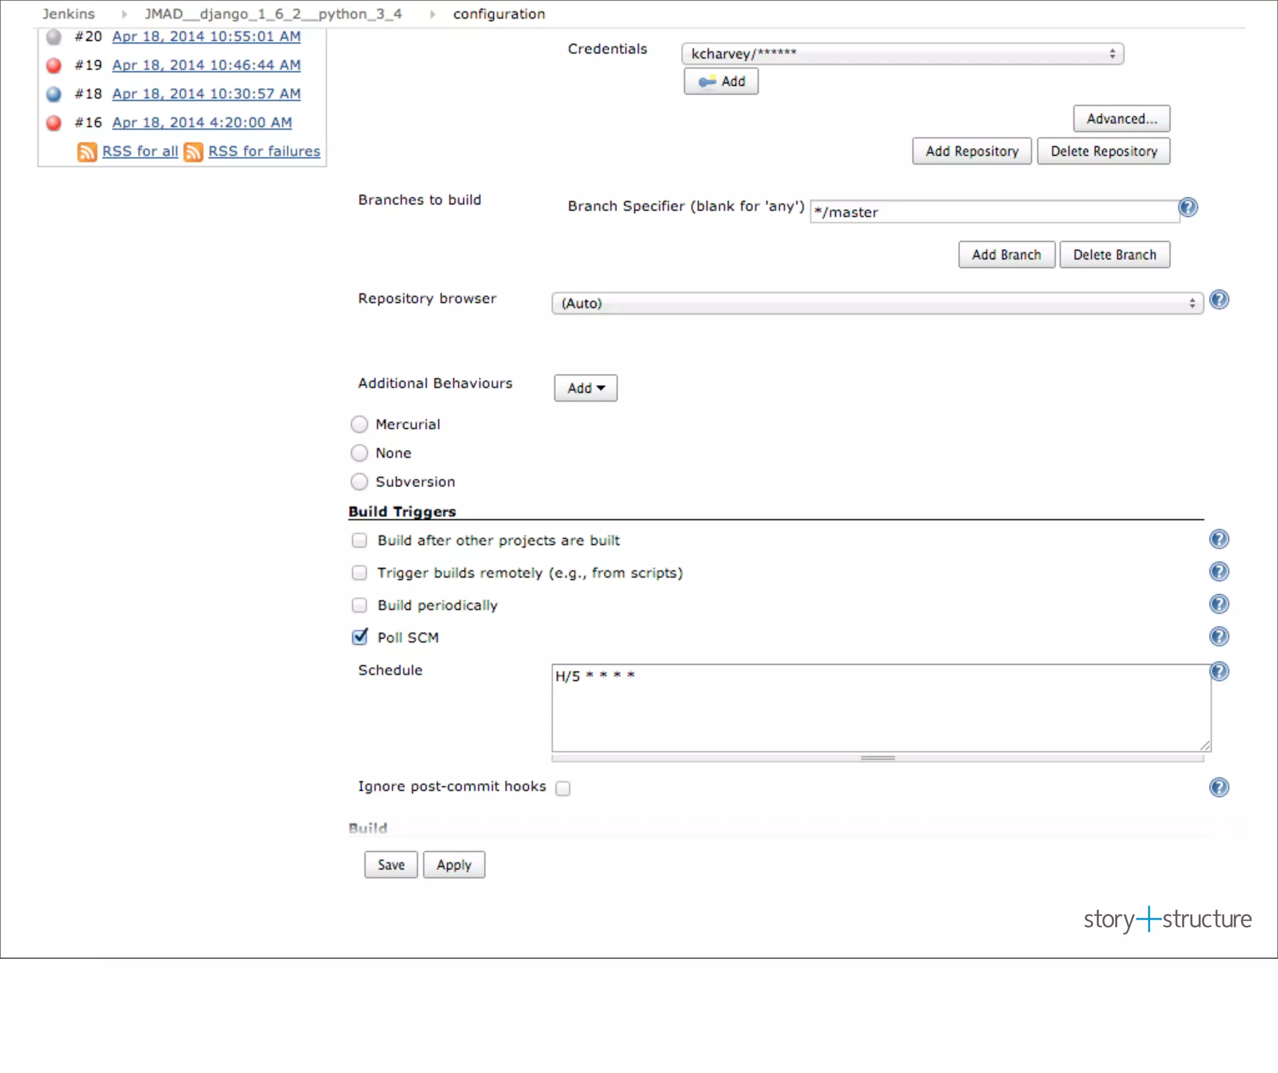Click the Add credentials button

point(721,81)
